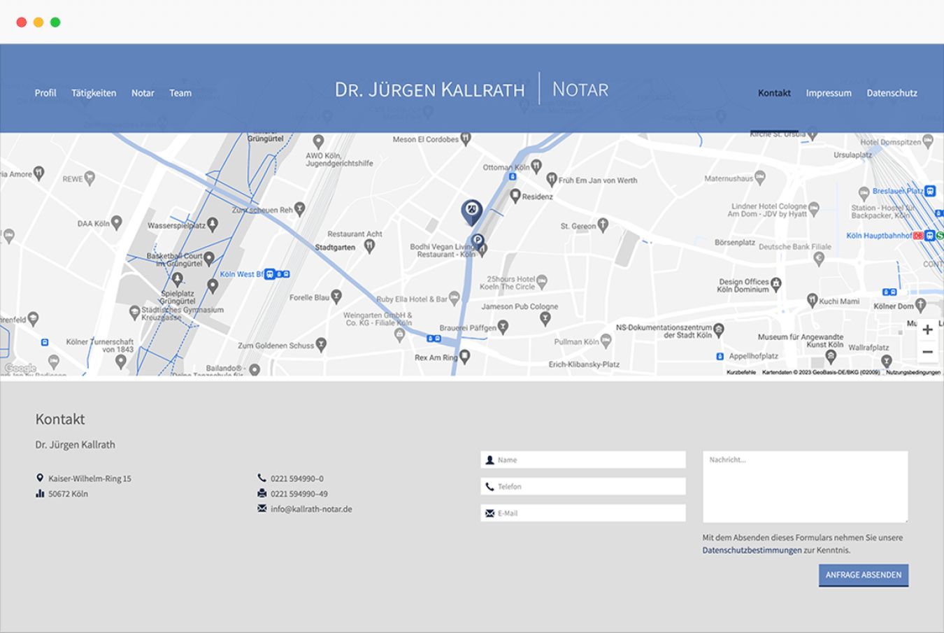
Task: Go to the Notar page
Action: tap(143, 93)
